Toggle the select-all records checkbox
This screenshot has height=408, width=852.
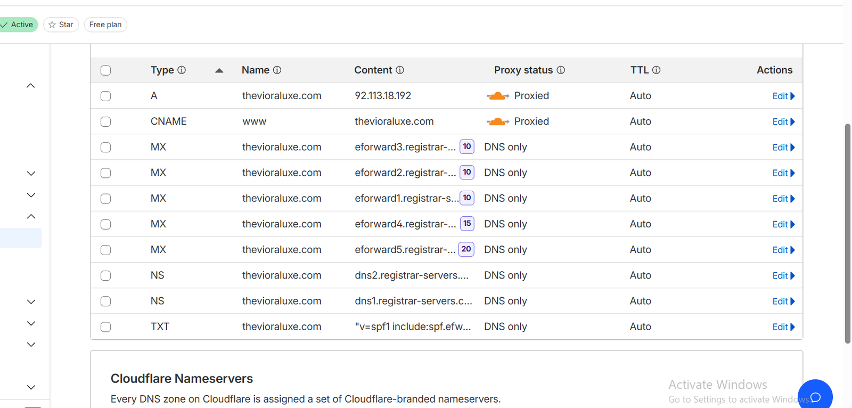point(106,70)
